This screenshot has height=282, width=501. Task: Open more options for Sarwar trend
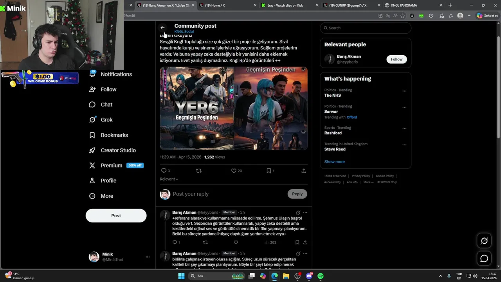click(404, 107)
